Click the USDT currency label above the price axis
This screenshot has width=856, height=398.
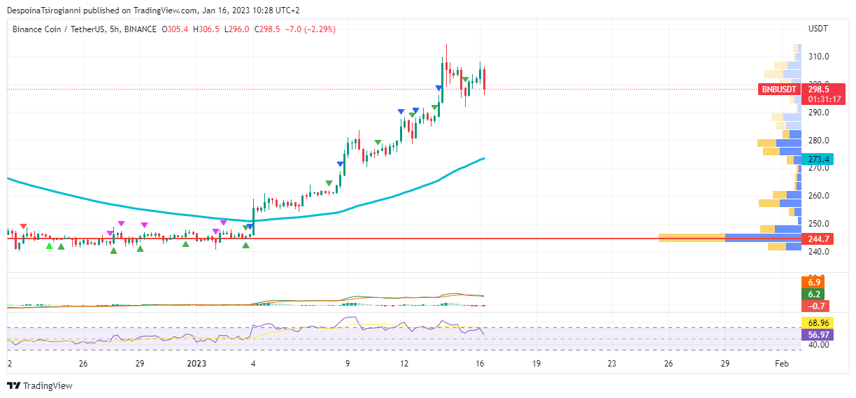point(818,29)
